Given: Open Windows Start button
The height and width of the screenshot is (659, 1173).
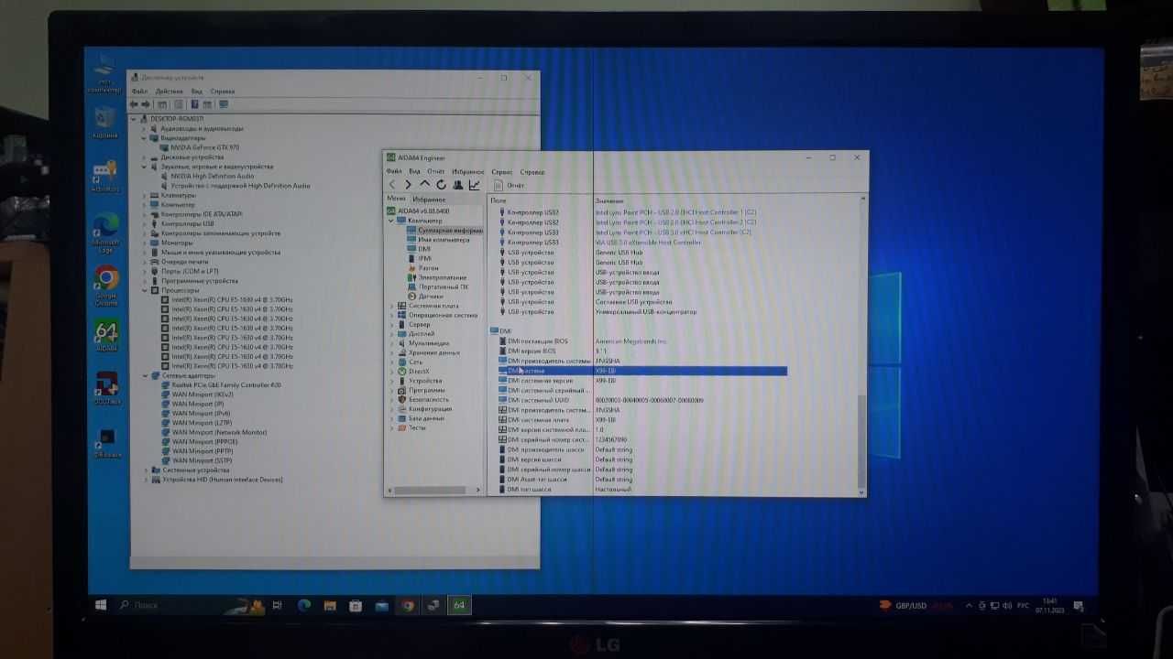Looking at the screenshot, I should click(x=101, y=605).
